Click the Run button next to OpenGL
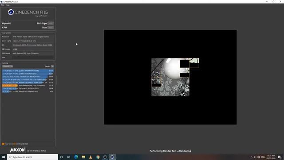Screen dimensions: 284x160 [51, 23]
